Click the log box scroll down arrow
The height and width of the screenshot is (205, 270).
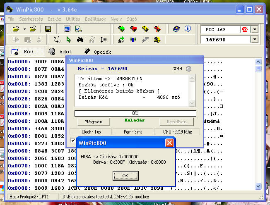[x=192, y=103]
